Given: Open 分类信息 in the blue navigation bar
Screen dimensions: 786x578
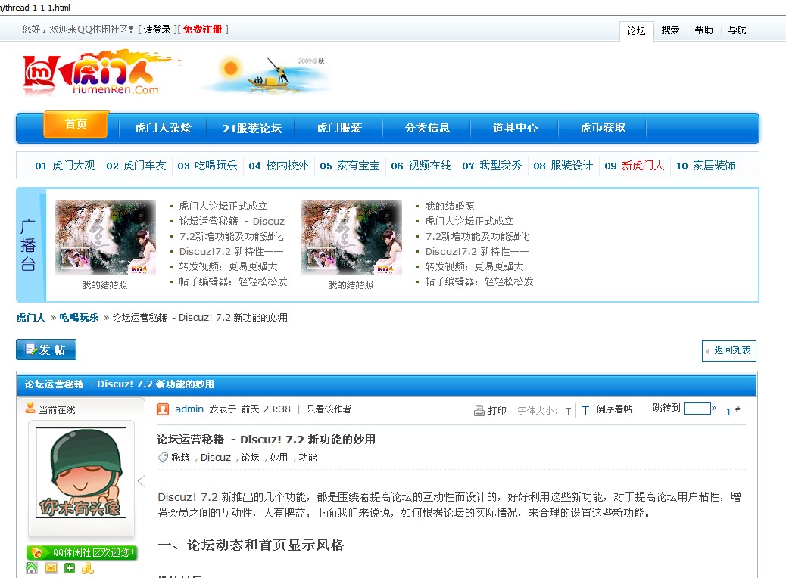Looking at the screenshot, I should click(427, 128).
